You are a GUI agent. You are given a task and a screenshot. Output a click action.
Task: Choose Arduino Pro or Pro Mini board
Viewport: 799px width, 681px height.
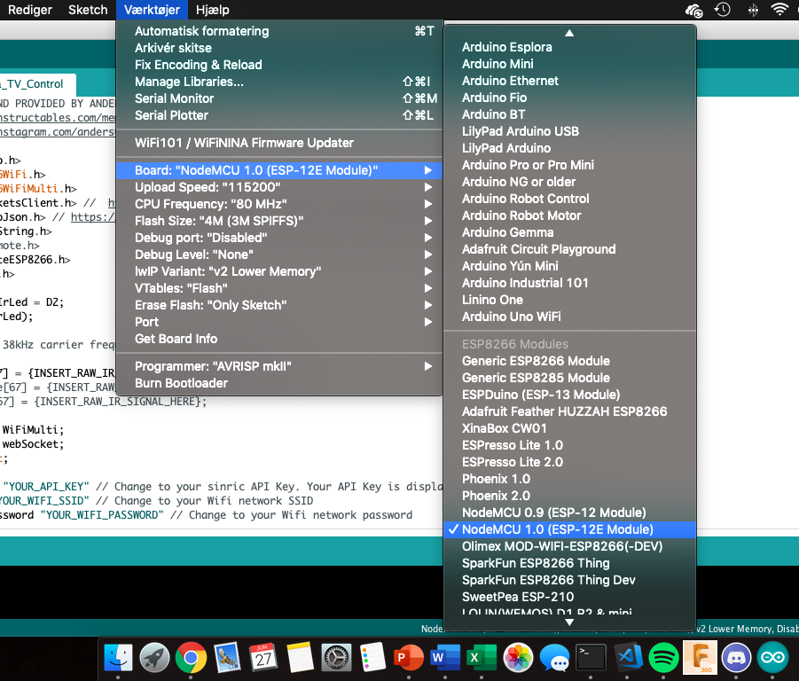click(569, 165)
